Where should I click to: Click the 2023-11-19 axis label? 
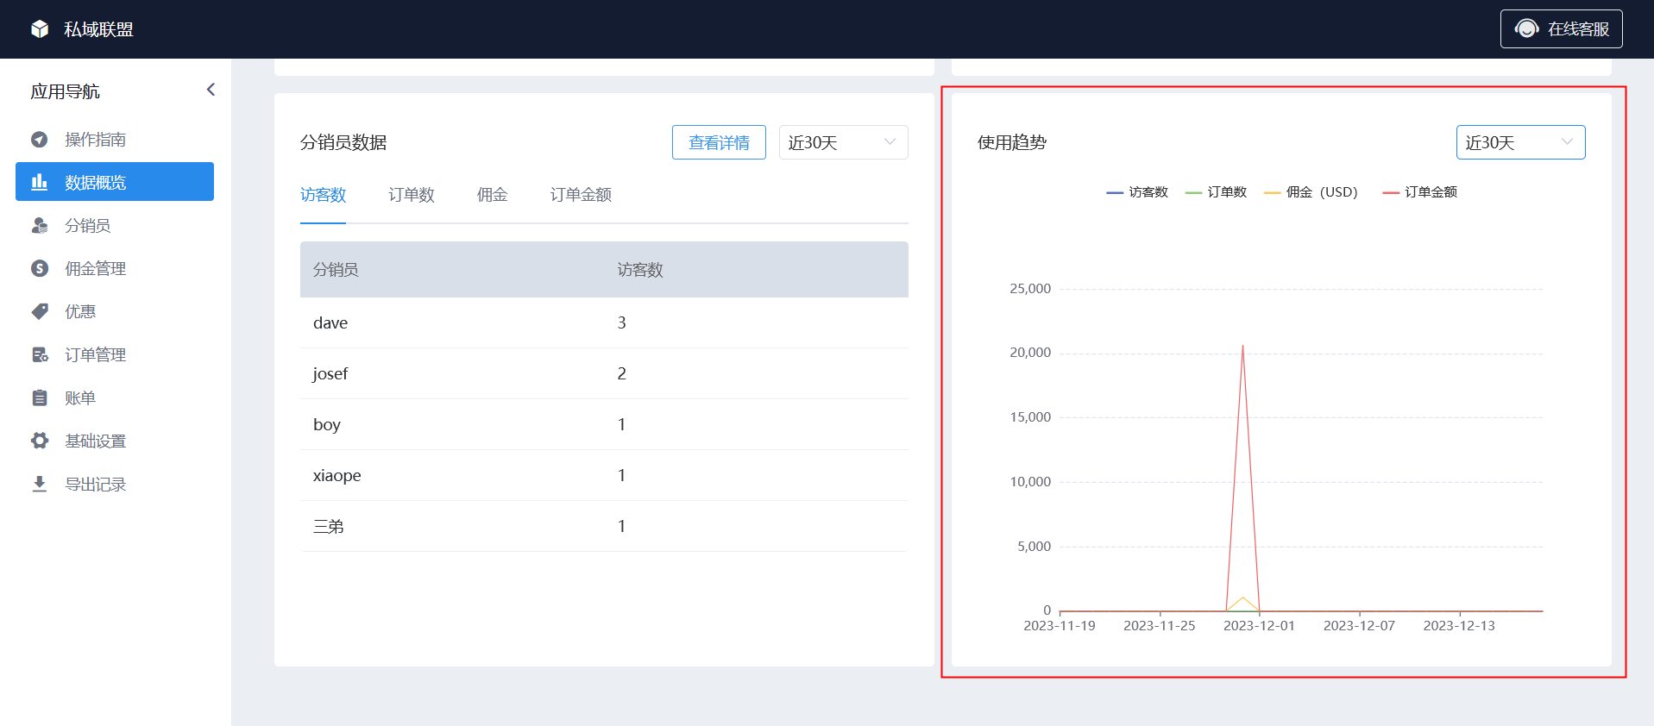point(1060,626)
